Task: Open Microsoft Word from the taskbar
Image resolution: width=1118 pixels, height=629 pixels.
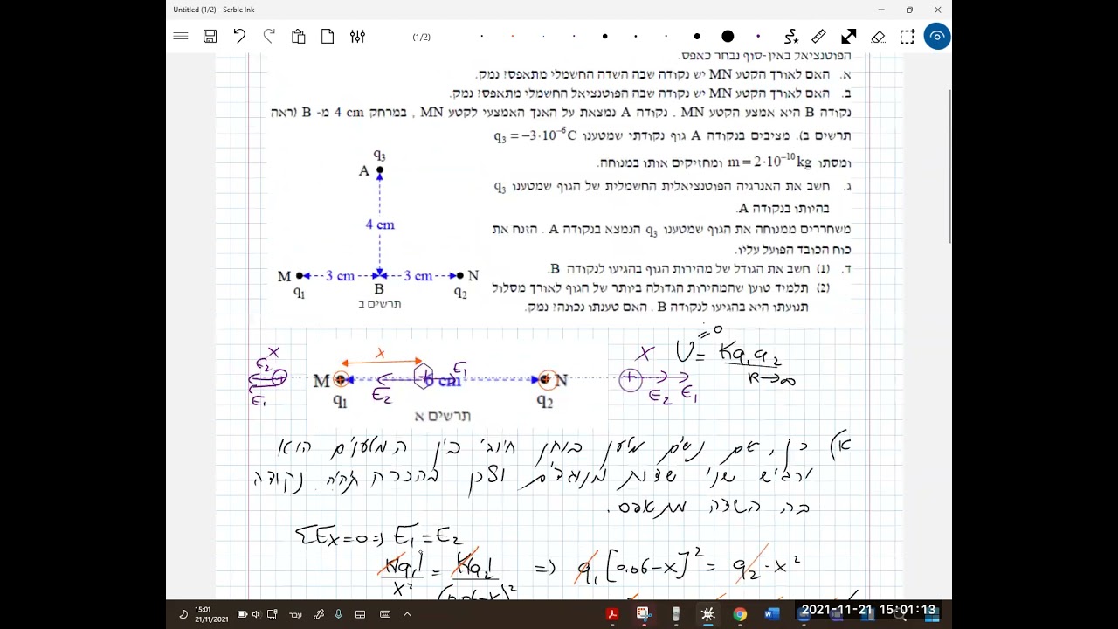Action: (x=771, y=614)
